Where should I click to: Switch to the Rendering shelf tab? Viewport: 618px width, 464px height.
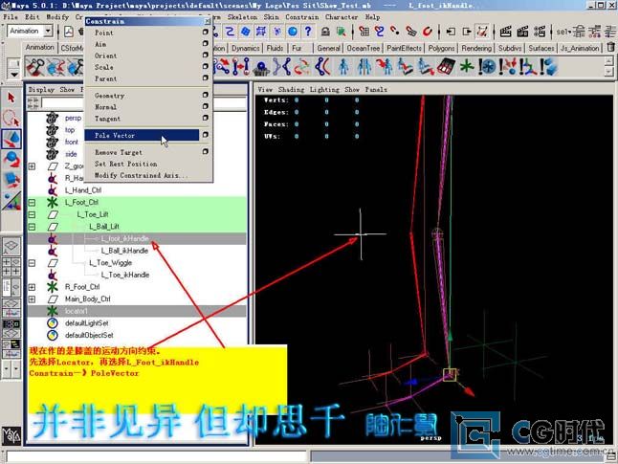pos(476,48)
